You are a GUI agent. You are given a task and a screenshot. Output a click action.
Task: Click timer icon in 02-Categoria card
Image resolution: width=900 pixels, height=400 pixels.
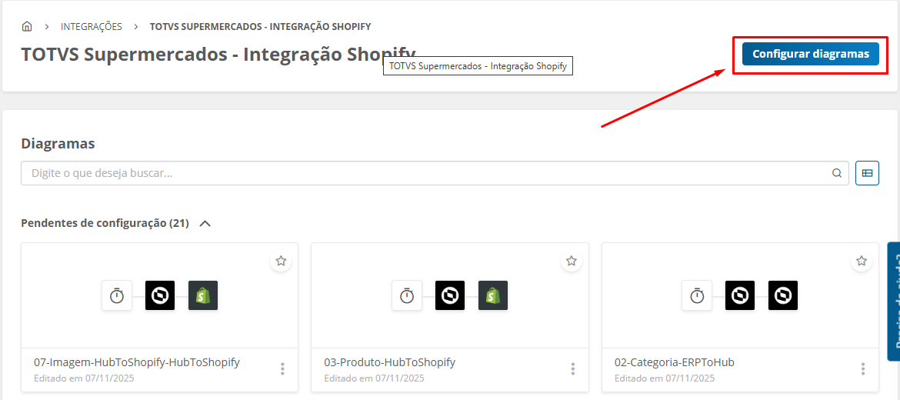click(x=697, y=295)
